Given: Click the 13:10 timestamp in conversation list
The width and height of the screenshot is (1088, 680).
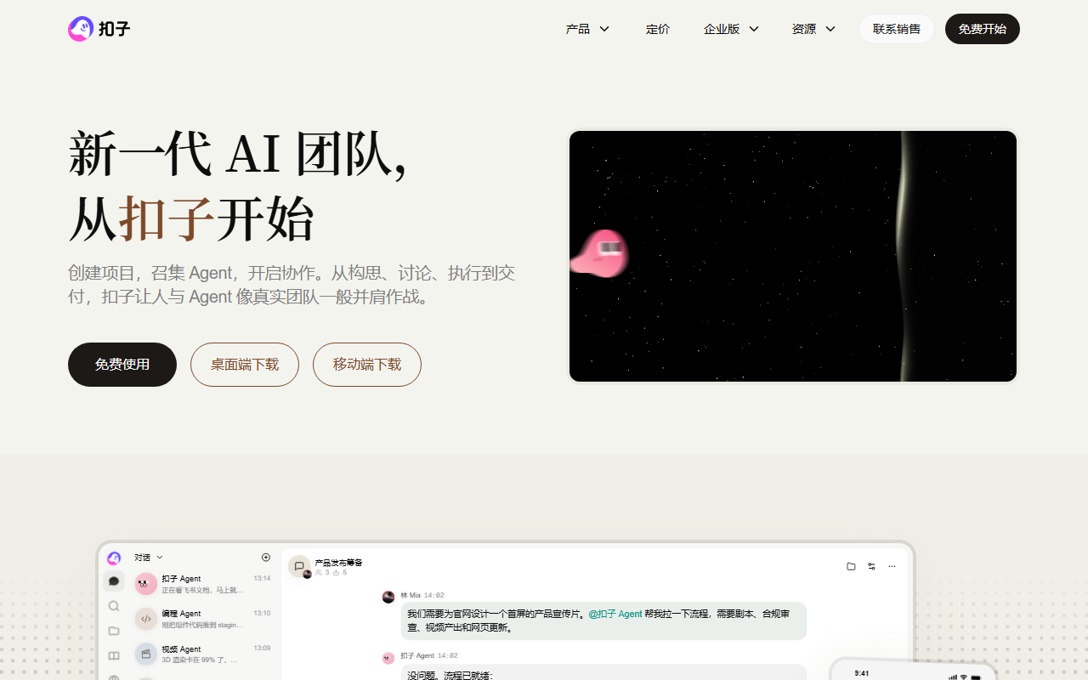Looking at the screenshot, I should tap(262, 613).
